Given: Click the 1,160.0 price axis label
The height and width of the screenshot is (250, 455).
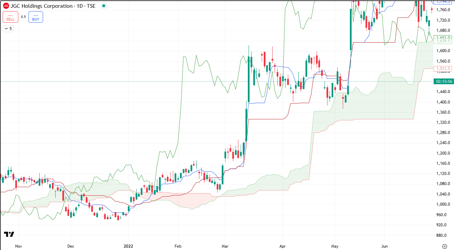Looking at the screenshot, I should pyautogui.click(x=443, y=163).
